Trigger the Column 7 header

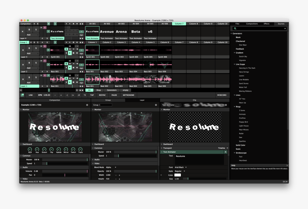pyautogui.click(x=179, y=24)
